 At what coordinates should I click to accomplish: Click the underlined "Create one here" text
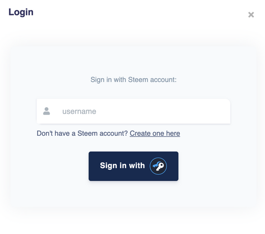point(155,133)
